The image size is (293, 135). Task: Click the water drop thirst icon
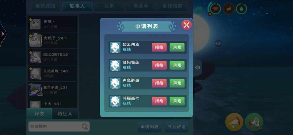[241, 9]
